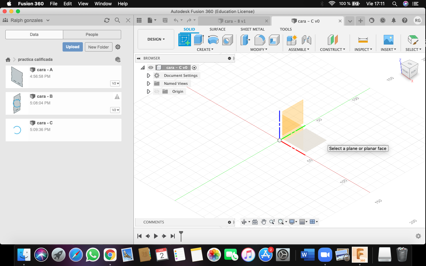
Task: Search in the data panel
Action: [x=117, y=20]
